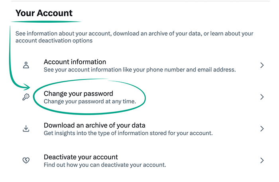Click the green underline beneath Your Account

click(x=48, y=21)
